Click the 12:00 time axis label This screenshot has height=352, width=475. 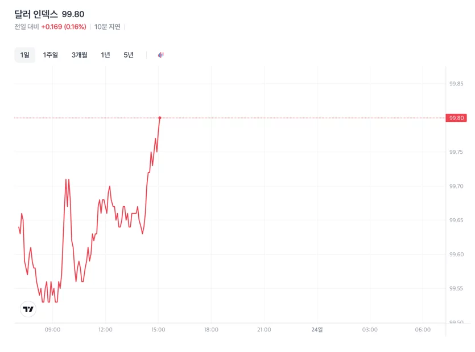[x=105, y=330]
